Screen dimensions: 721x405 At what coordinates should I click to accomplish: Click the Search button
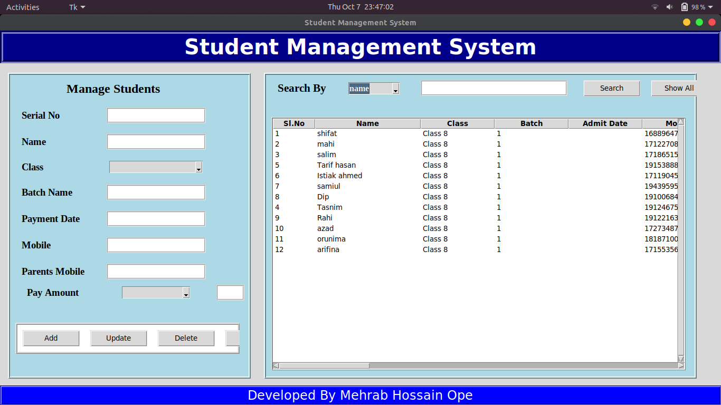(x=611, y=88)
